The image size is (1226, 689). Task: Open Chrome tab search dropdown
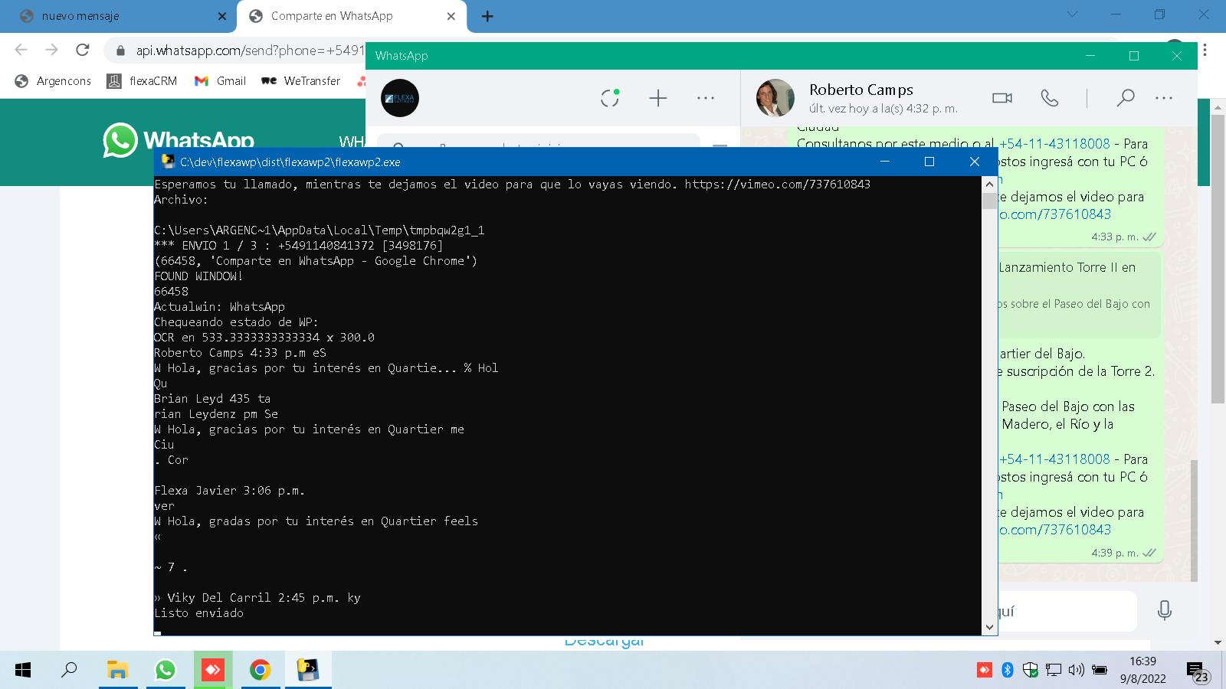(x=1072, y=14)
